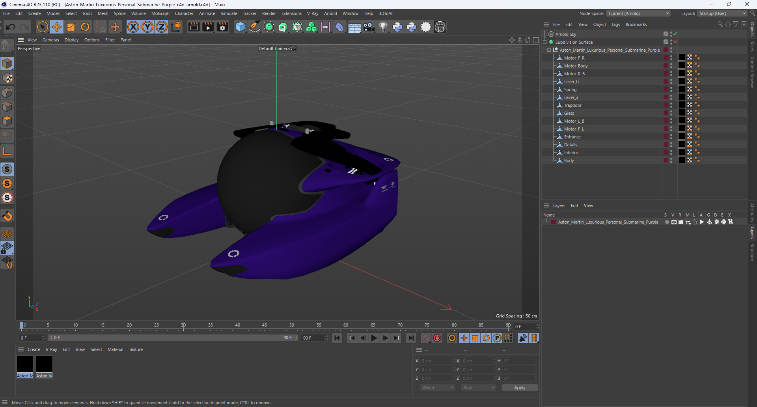Click the Apply button

click(x=520, y=388)
